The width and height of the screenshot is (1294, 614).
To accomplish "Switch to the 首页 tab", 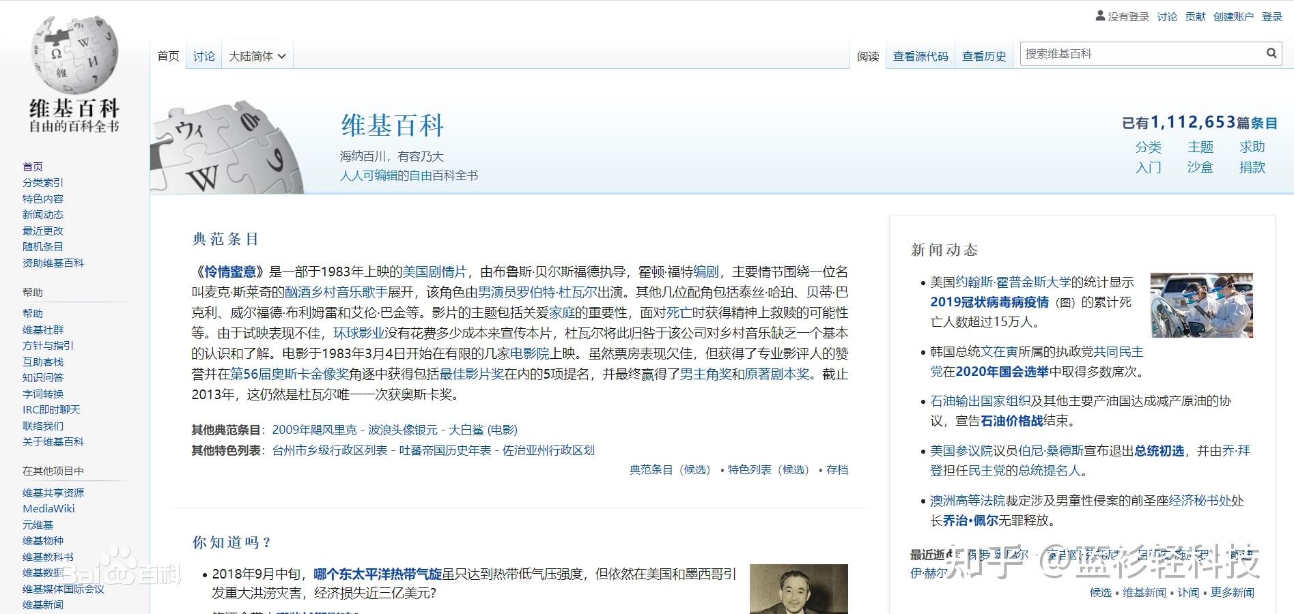I will point(168,56).
